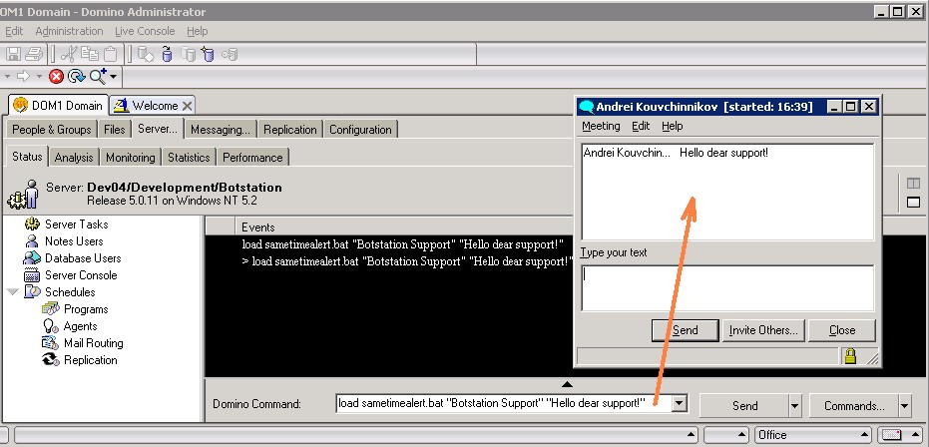Click the database with curved arrow icon

point(167,55)
